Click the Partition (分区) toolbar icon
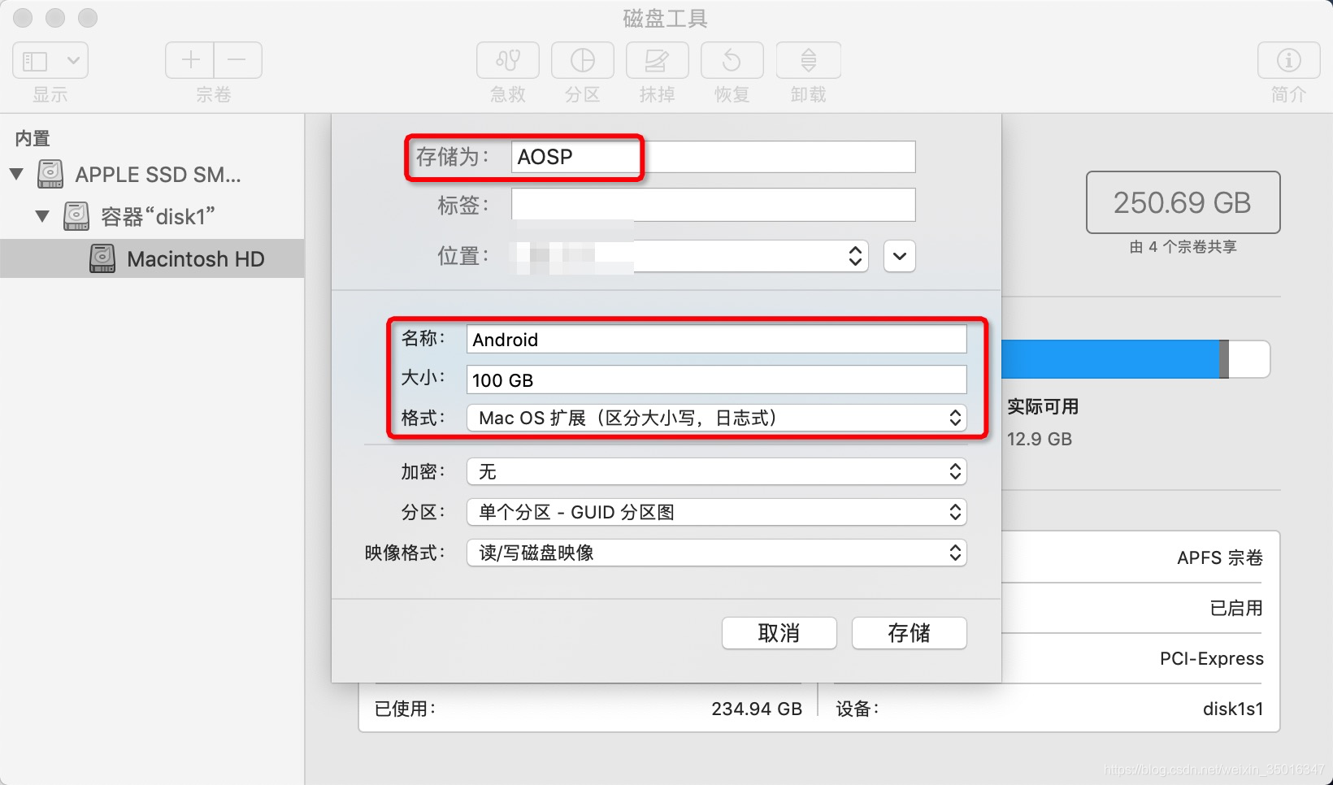The width and height of the screenshot is (1333, 785). pyautogui.click(x=583, y=60)
